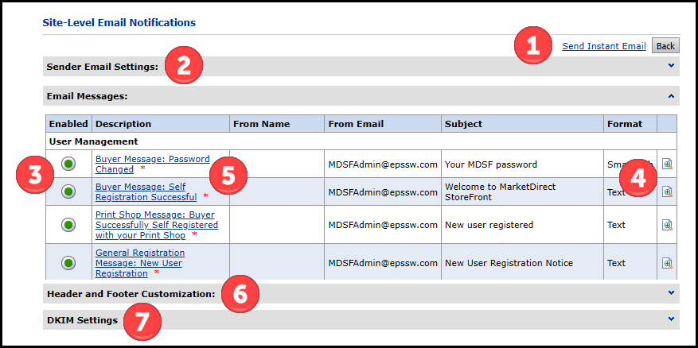Image resolution: width=698 pixels, height=348 pixels.
Task: Toggle enabled status for General Registration Message
Action: click(x=68, y=263)
